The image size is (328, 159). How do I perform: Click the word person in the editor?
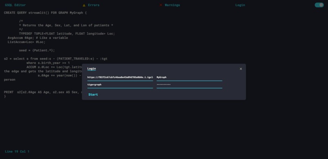(10, 80)
